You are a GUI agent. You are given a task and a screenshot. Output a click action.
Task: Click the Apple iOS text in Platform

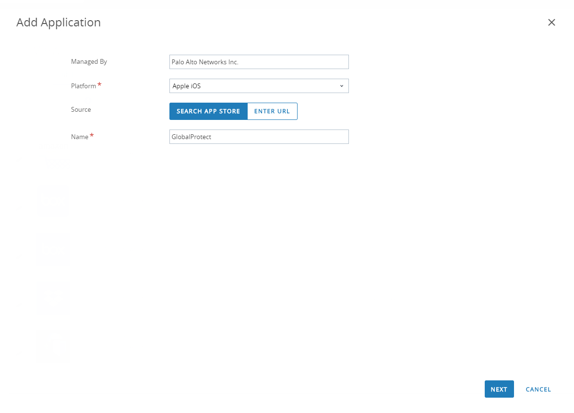tap(187, 86)
